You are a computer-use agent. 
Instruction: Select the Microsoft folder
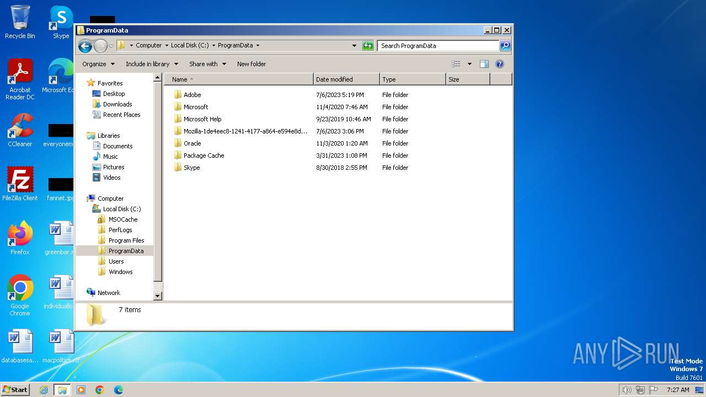pyautogui.click(x=196, y=107)
